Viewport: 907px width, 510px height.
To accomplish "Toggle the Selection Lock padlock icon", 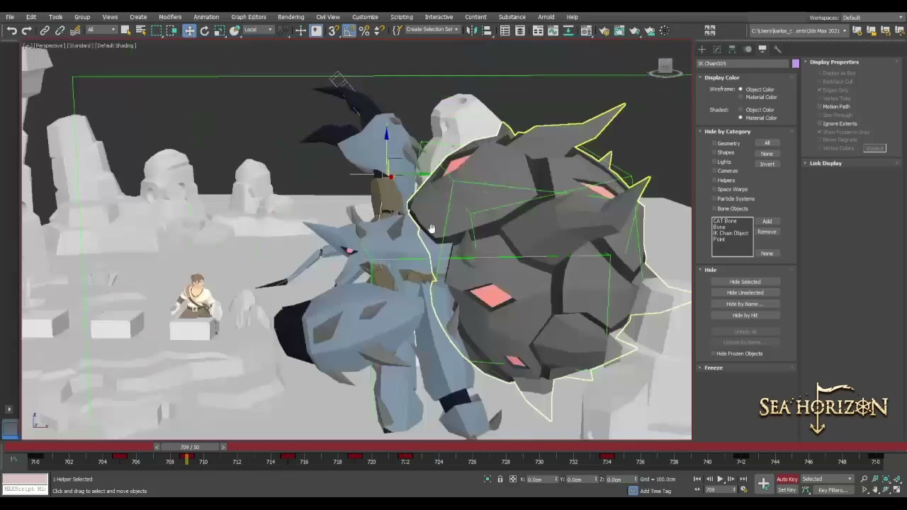I will (500, 480).
